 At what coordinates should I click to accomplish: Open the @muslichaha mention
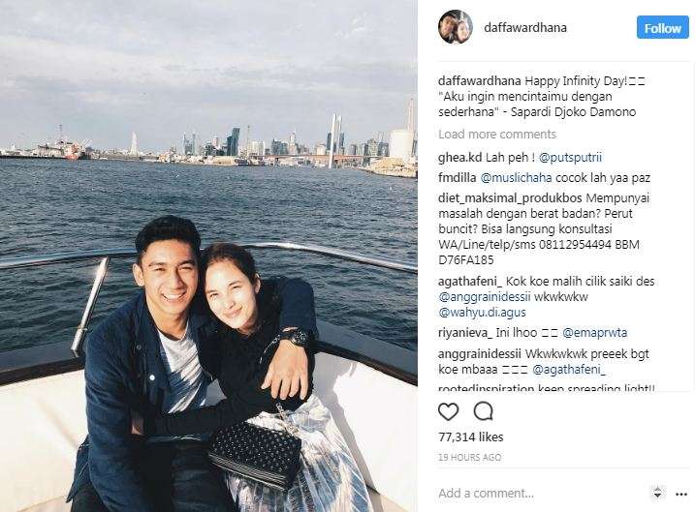[x=517, y=178]
